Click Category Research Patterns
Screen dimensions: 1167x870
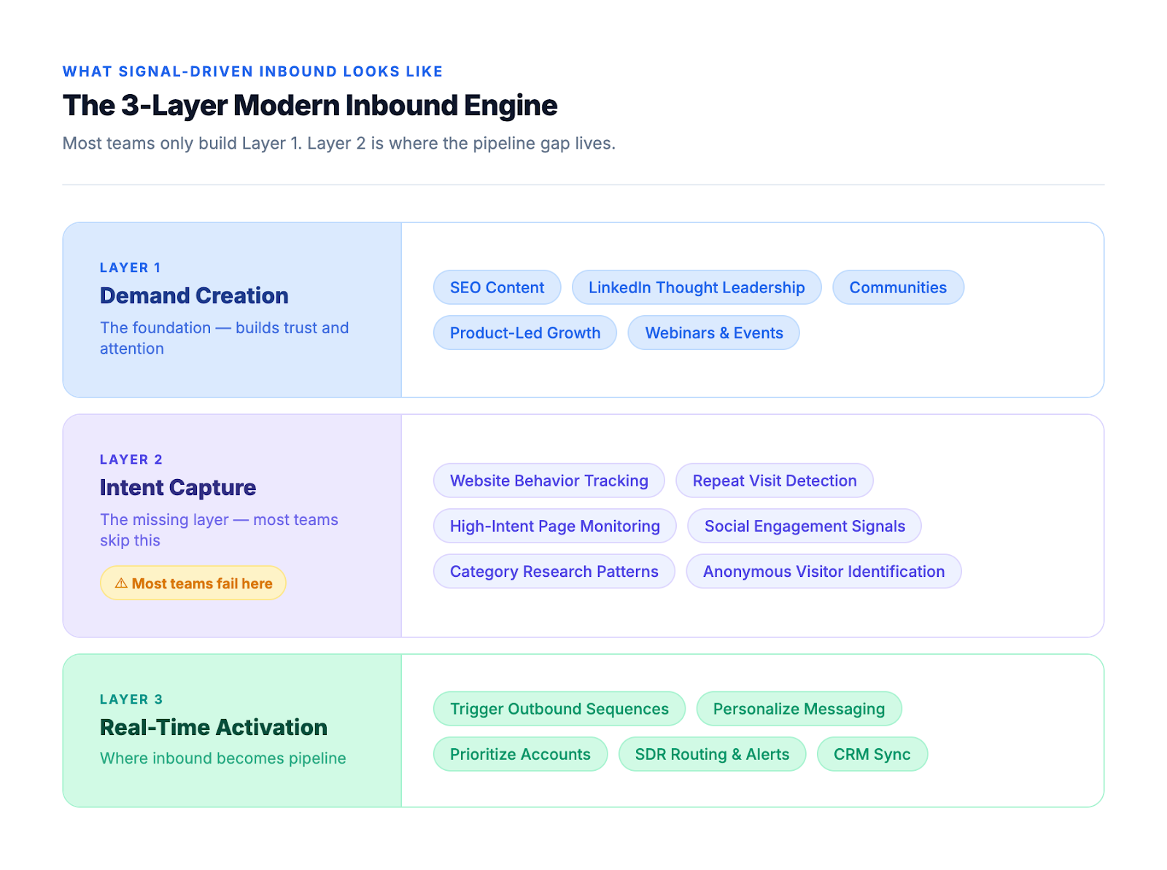pyautogui.click(x=554, y=572)
